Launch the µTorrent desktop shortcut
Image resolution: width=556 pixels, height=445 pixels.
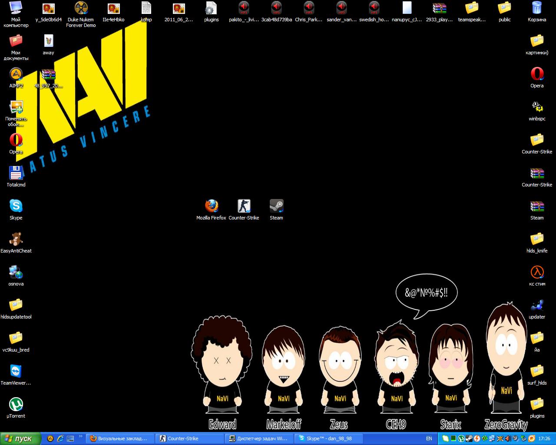click(16, 408)
